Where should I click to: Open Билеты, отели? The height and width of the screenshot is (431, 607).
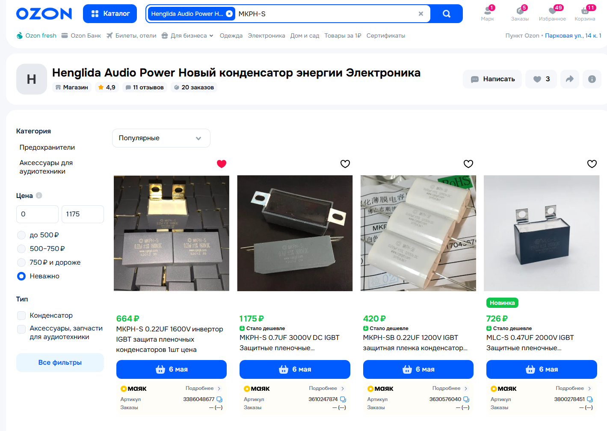131,35
